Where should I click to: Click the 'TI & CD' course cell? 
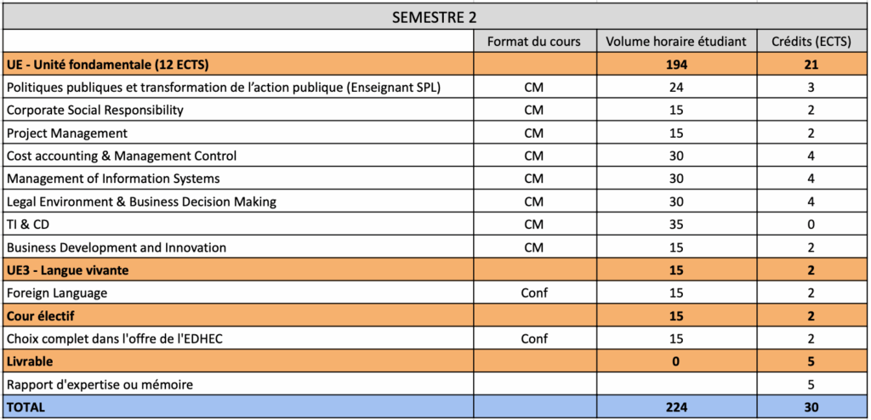coord(28,224)
